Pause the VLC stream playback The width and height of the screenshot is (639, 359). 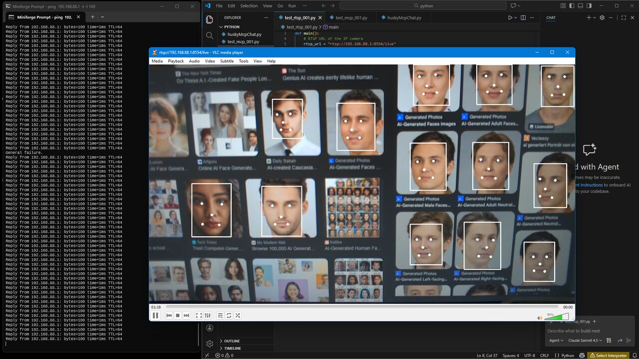click(x=155, y=316)
